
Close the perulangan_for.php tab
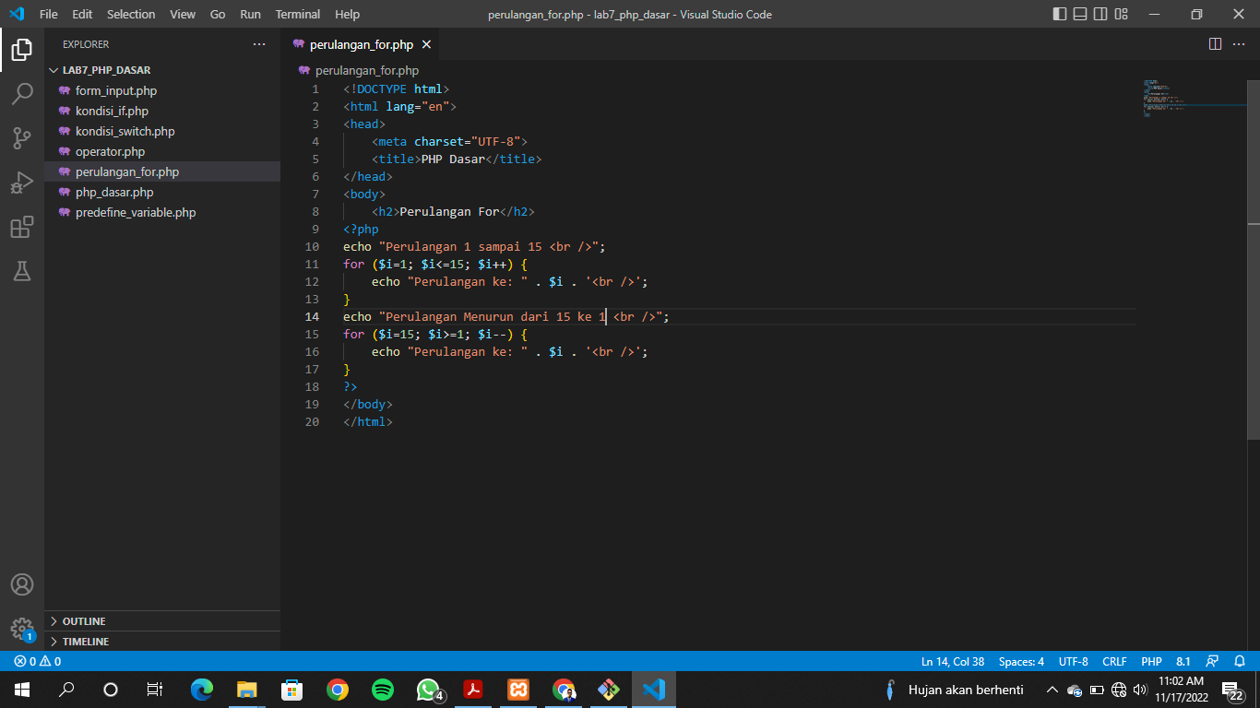pos(426,44)
